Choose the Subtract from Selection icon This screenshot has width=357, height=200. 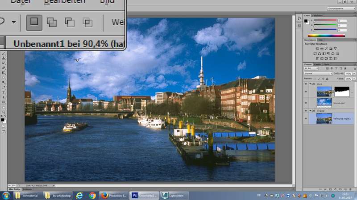(70, 22)
